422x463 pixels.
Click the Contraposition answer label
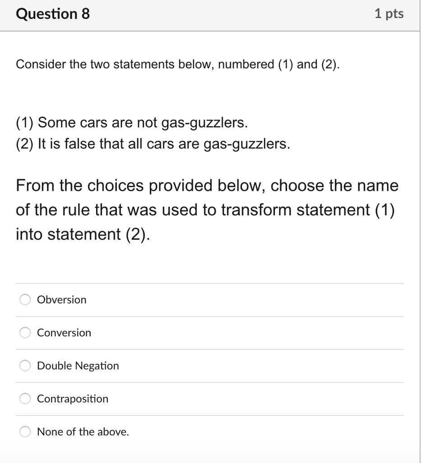(x=73, y=398)
